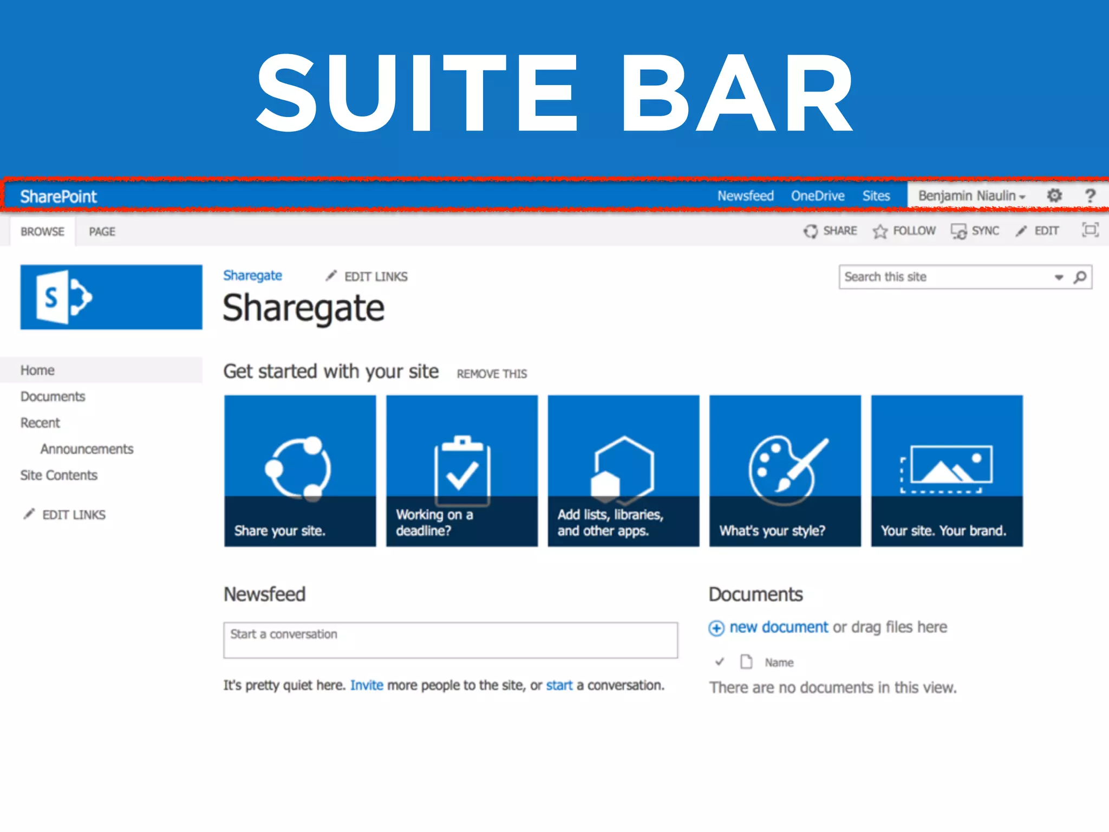Open Site Contents in left navigation
Screen dimensions: 1109x832
58,475
